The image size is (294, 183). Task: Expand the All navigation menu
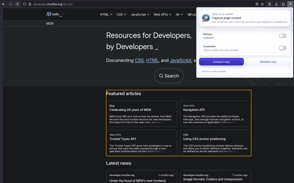click(x=179, y=14)
